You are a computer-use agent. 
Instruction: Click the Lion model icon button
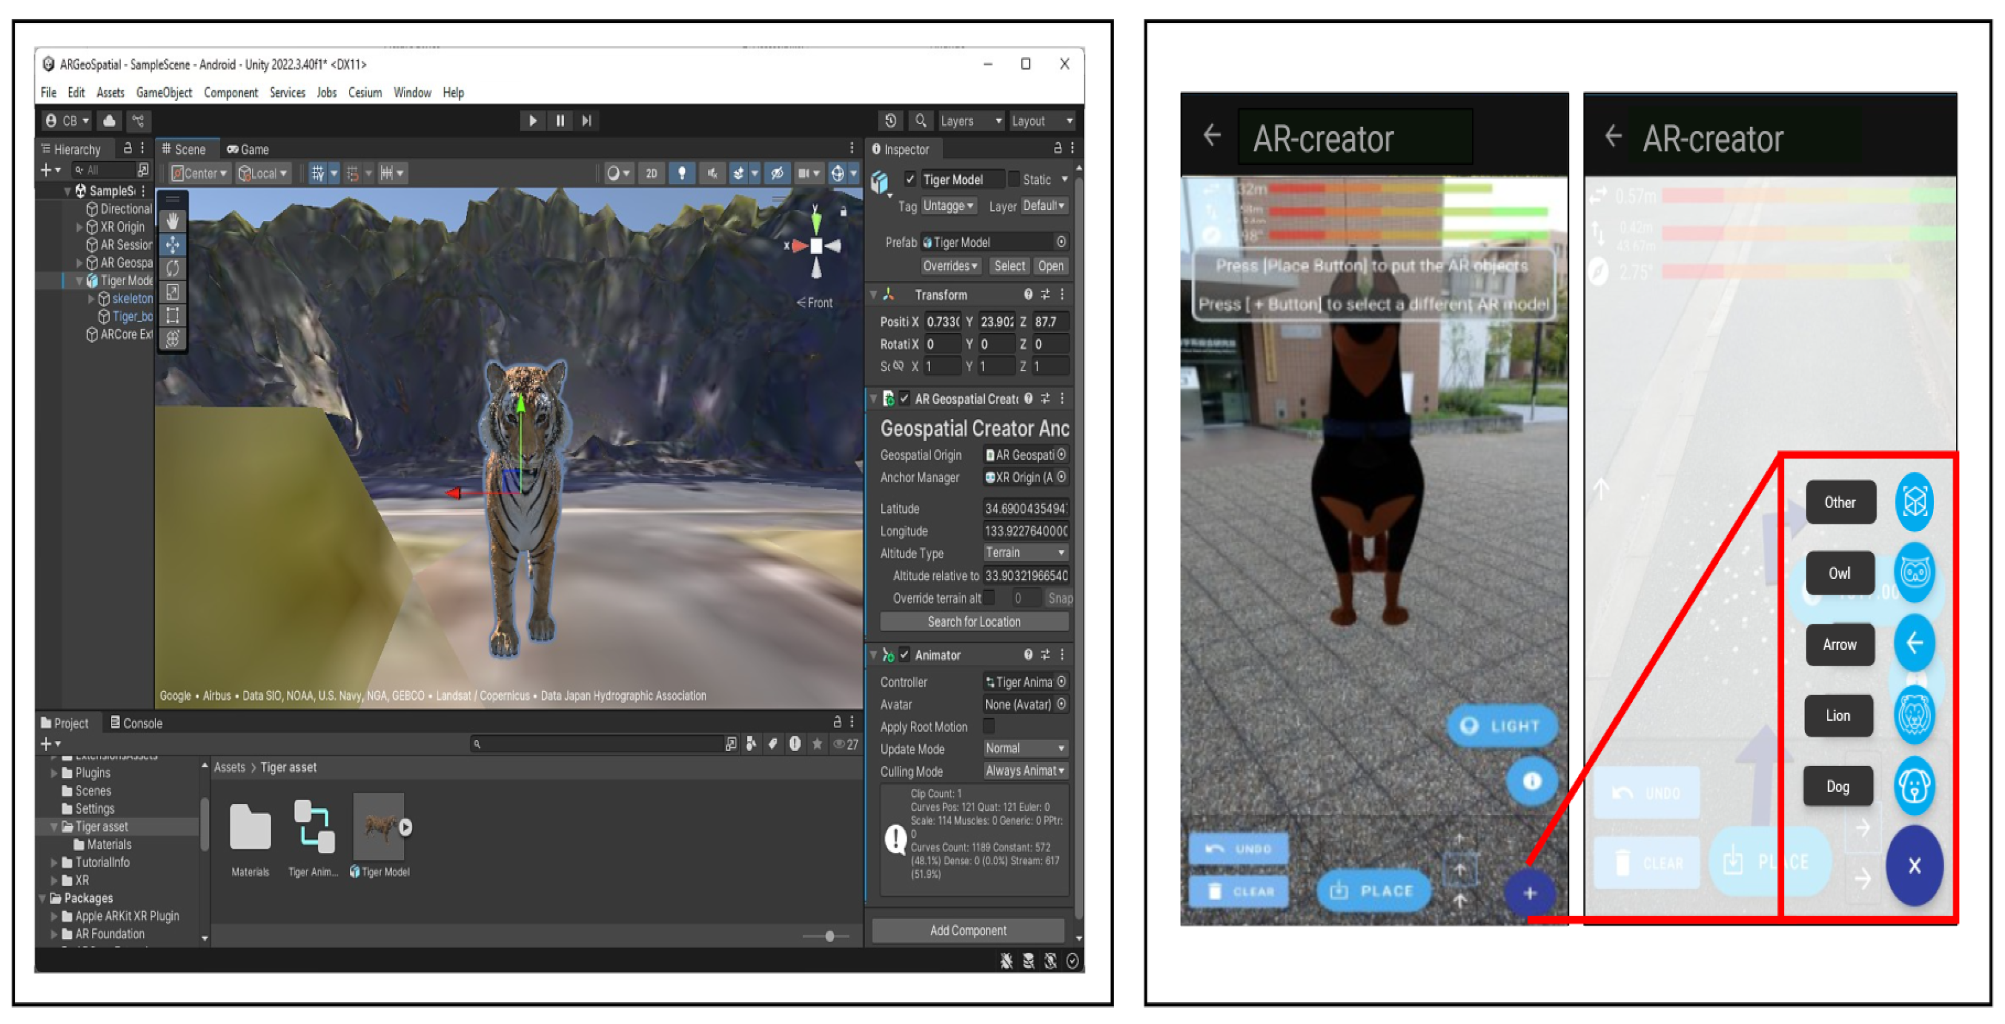tap(1915, 715)
